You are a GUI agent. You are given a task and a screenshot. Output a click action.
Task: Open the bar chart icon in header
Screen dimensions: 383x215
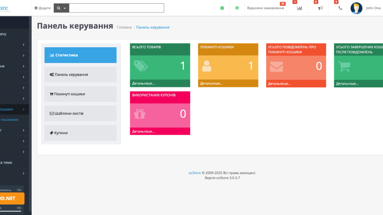pos(300,8)
